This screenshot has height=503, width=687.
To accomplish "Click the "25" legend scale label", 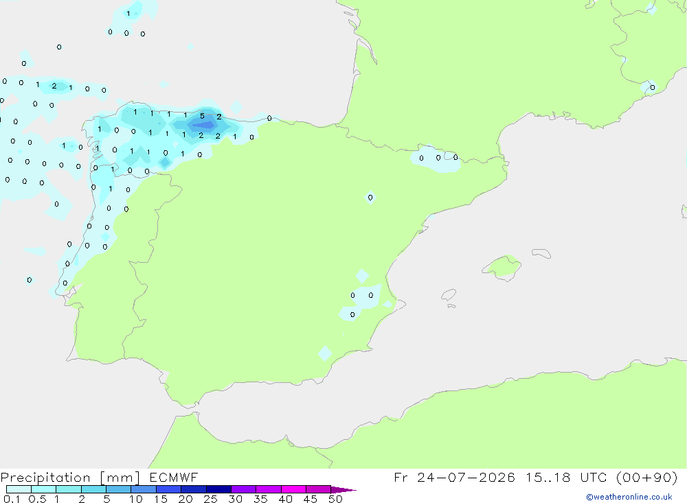I will click(211, 499).
